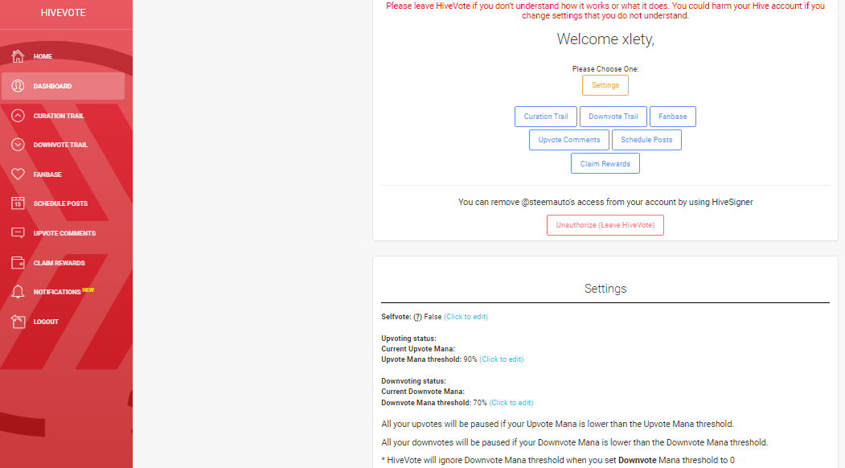
Task: Log out using sidebar Logout label
Action: (46, 322)
